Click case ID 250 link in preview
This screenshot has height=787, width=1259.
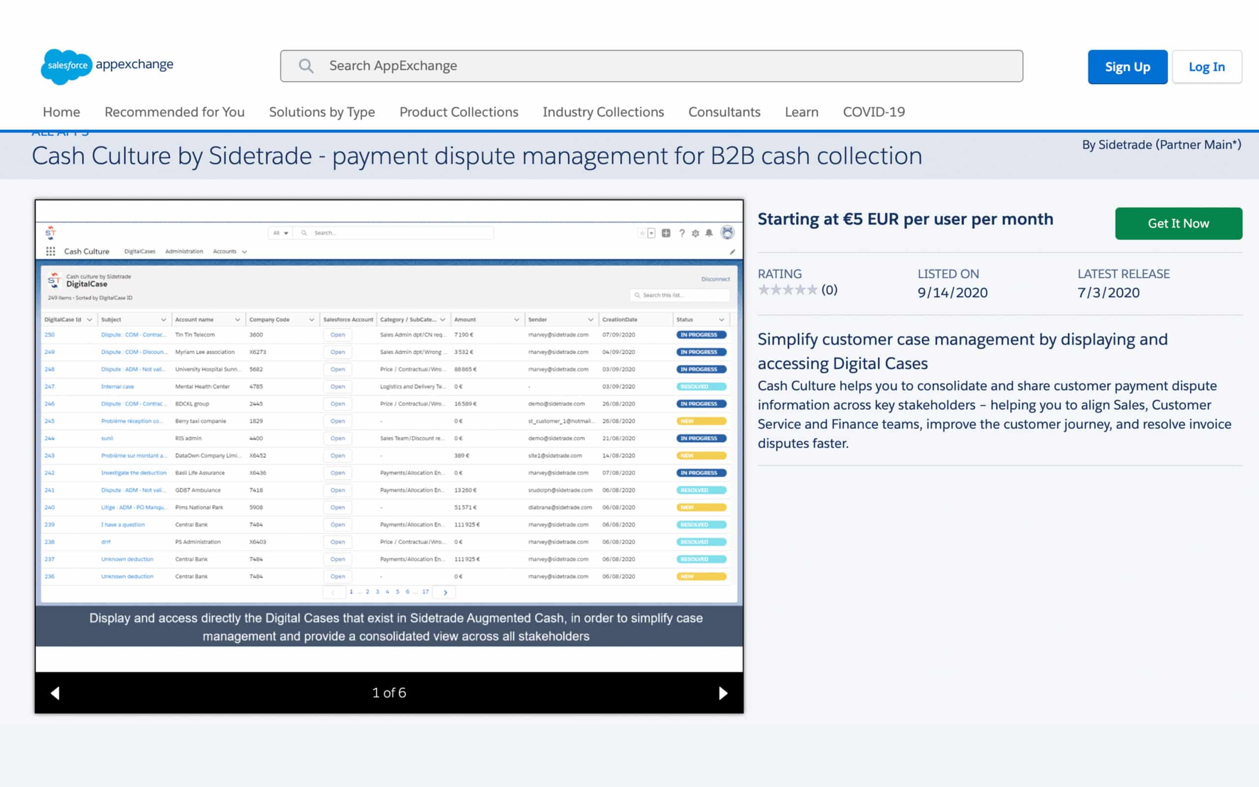click(49, 334)
